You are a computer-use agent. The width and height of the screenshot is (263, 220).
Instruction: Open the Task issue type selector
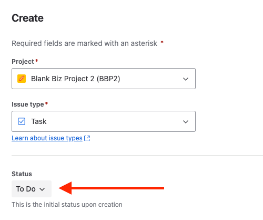pyautogui.click(x=104, y=121)
